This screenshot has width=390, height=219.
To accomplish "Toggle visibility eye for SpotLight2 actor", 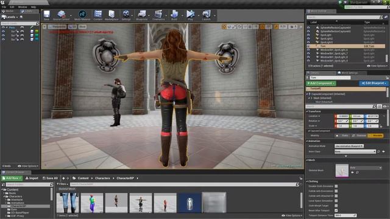I will (308, 39).
